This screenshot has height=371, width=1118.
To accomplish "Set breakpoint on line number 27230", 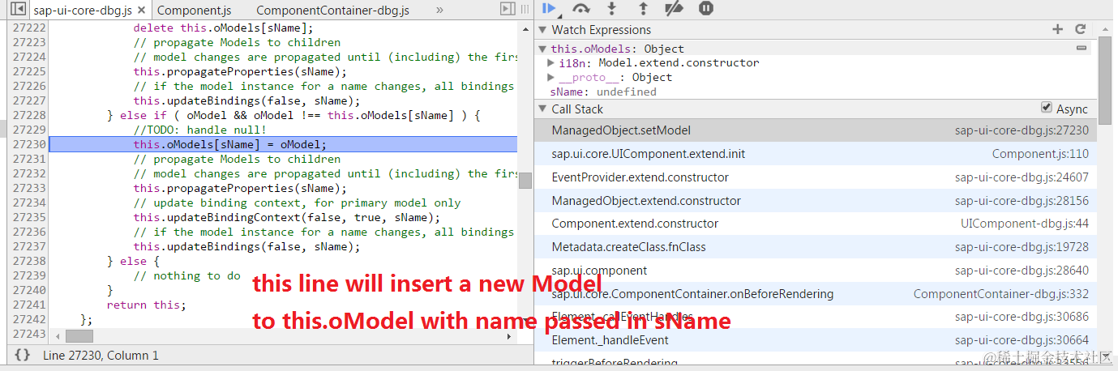I will click(28, 144).
